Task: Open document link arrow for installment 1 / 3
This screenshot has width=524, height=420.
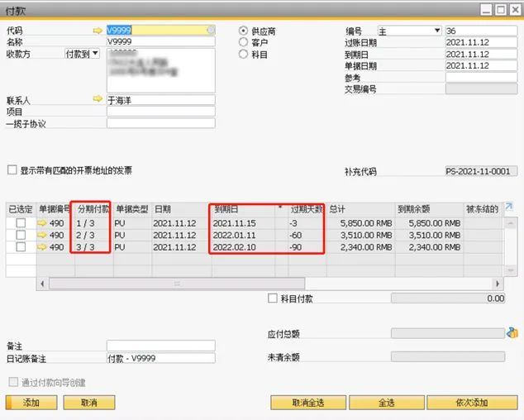Action: click(x=42, y=222)
